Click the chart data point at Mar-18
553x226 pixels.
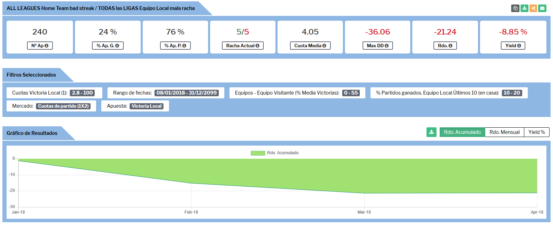click(364, 193)
